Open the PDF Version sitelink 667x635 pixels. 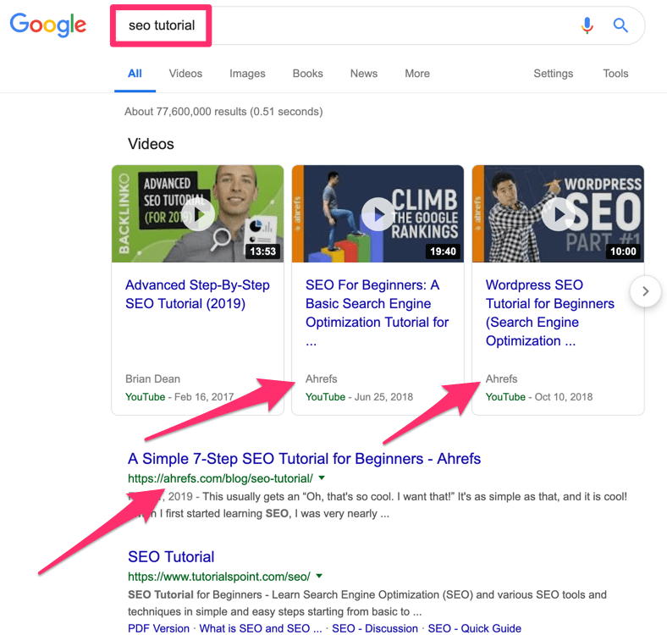tap(158, 628)
